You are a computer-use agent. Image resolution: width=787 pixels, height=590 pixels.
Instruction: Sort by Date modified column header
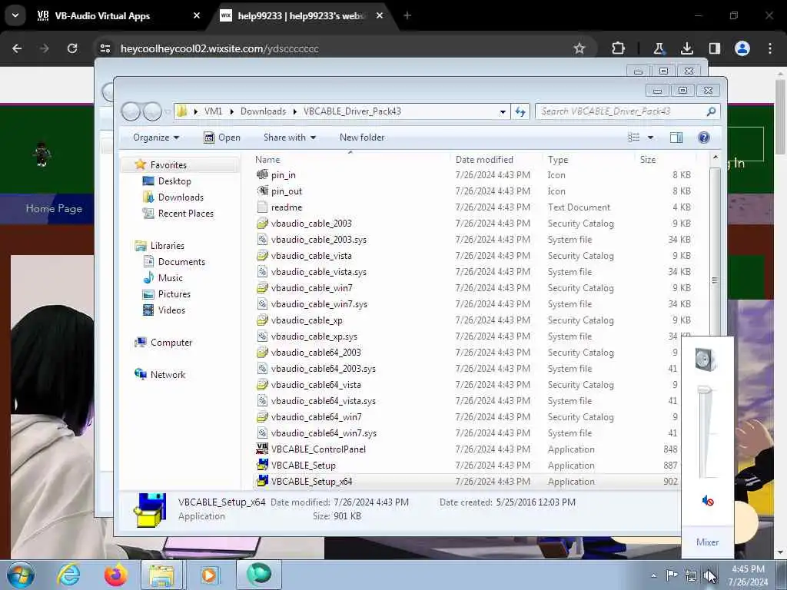(x=484, y=160)
